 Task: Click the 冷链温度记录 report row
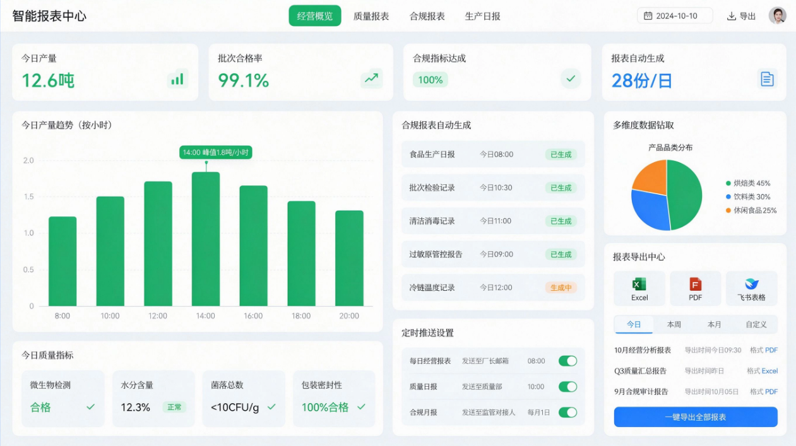493,288
